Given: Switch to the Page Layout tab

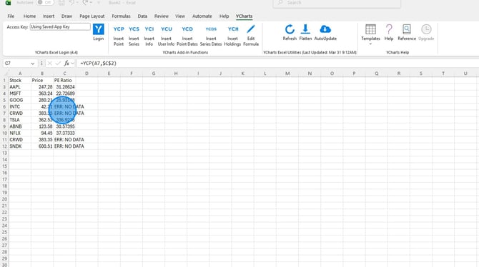Looking at the screenshot, I should click(92, 16).
